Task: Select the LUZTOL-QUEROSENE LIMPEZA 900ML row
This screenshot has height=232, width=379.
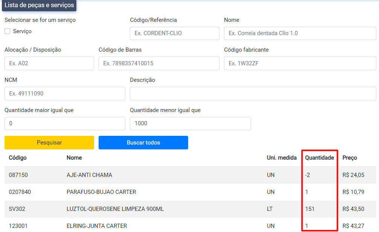Action: point(115,209)
